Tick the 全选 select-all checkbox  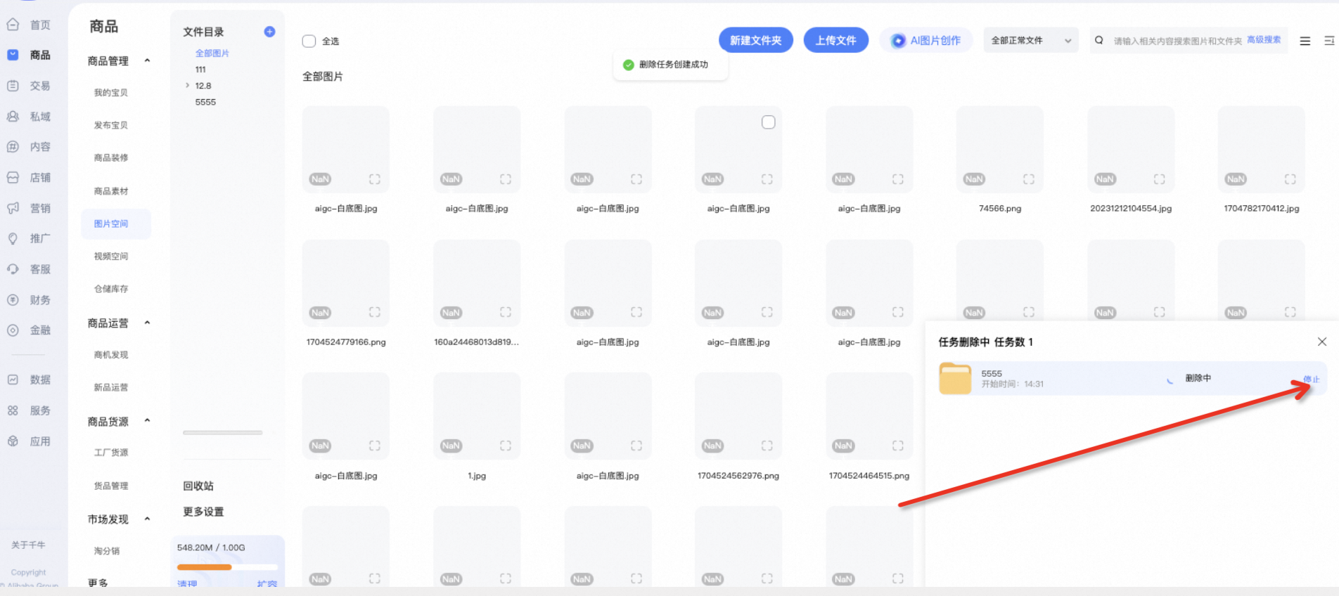(x=309, y=41)
